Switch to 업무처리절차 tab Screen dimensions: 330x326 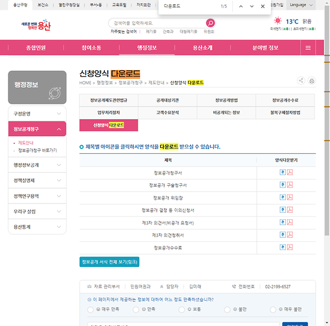[x=108, y=113]
